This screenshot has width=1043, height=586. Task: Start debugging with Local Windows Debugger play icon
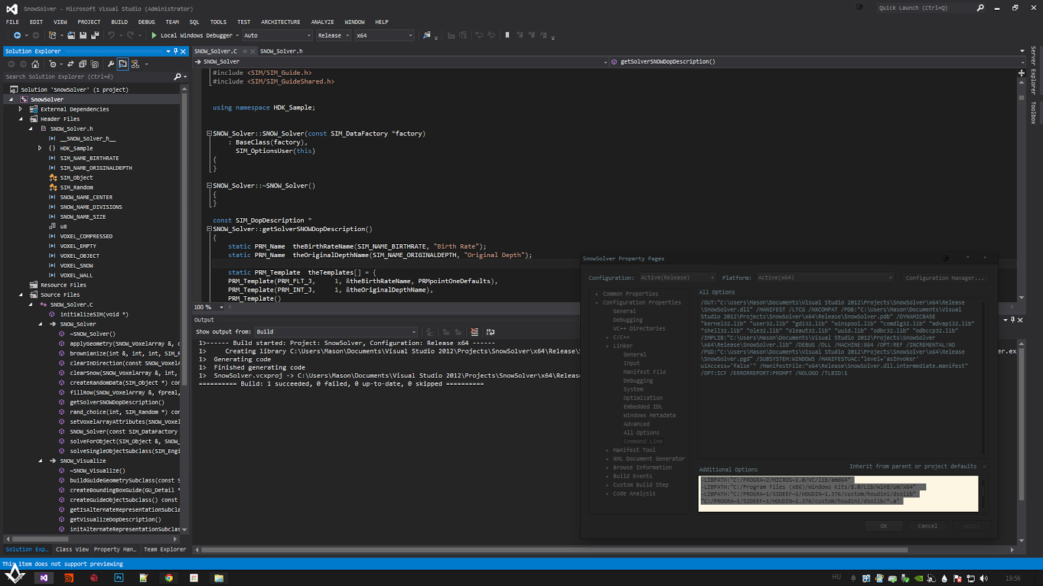tap(154, 36)
